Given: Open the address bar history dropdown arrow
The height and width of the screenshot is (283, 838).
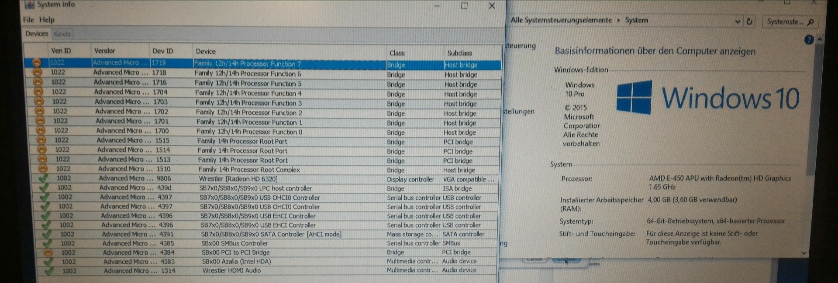Looking at the screenshot, I should click(x=738, y=21).
